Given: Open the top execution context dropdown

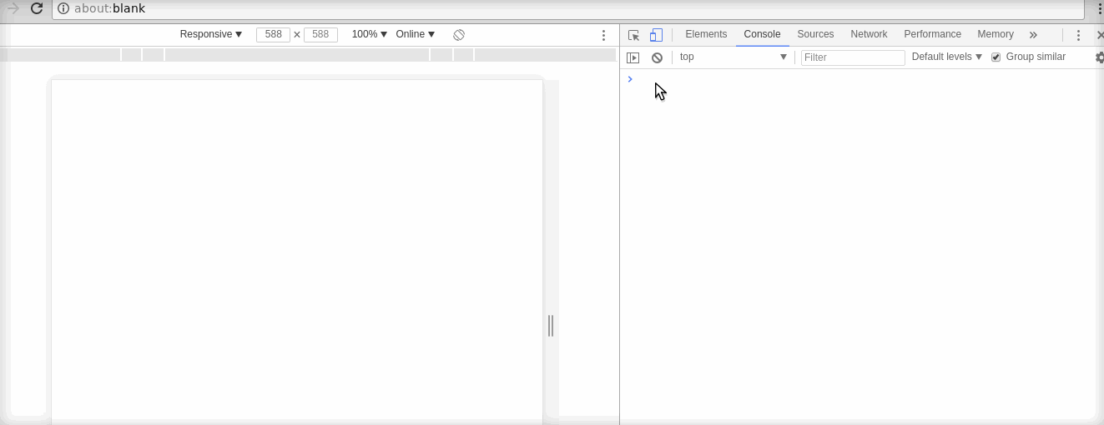Looking at the screenshot, I should click(733, 57).
